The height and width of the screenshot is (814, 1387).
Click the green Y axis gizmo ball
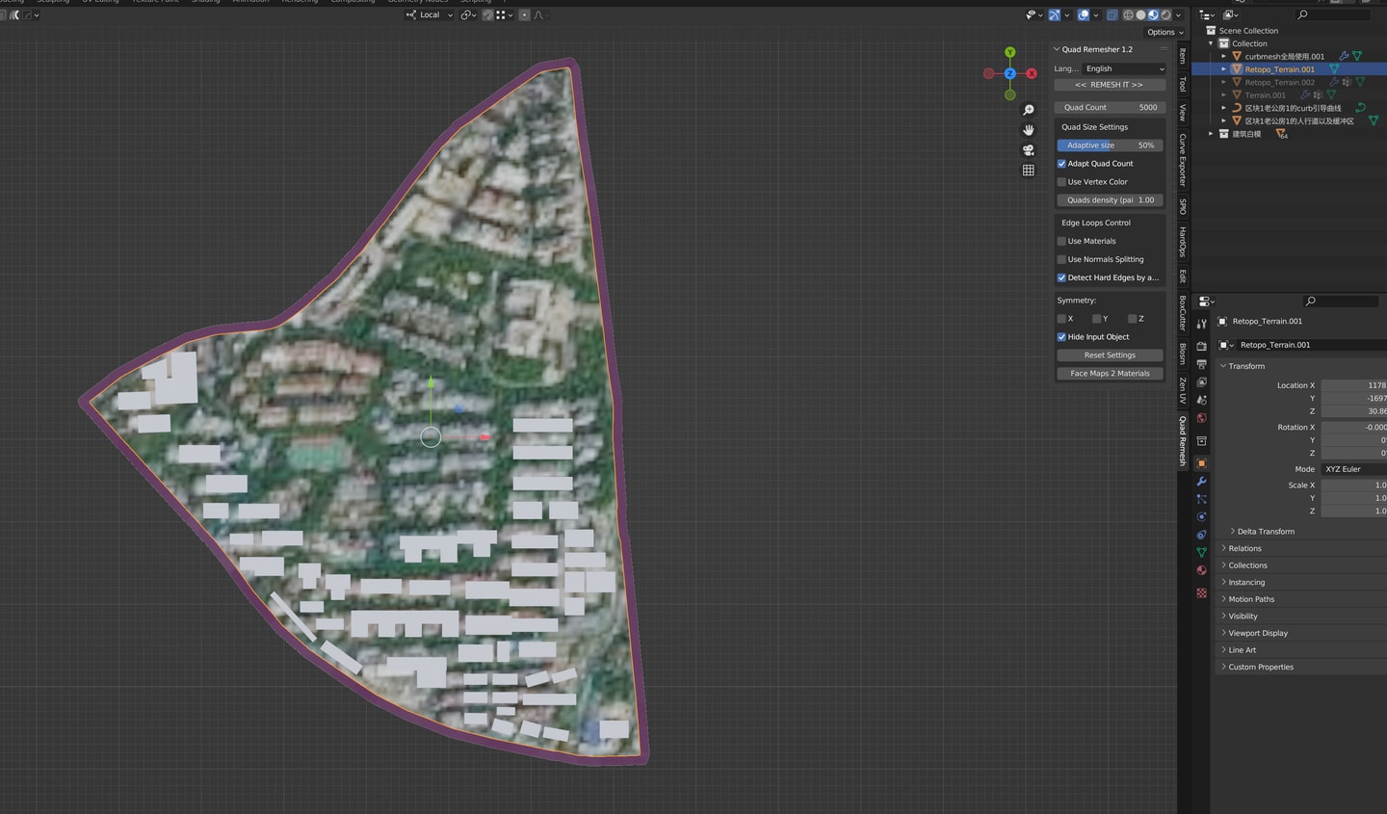click(x=1009, y=52)
